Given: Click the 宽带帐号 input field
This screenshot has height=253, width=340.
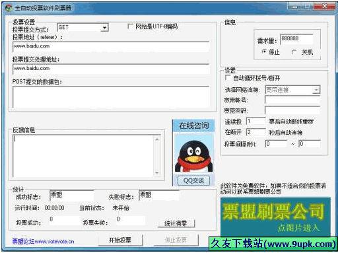Looking at the screenshot, I should tap(292, 100).
